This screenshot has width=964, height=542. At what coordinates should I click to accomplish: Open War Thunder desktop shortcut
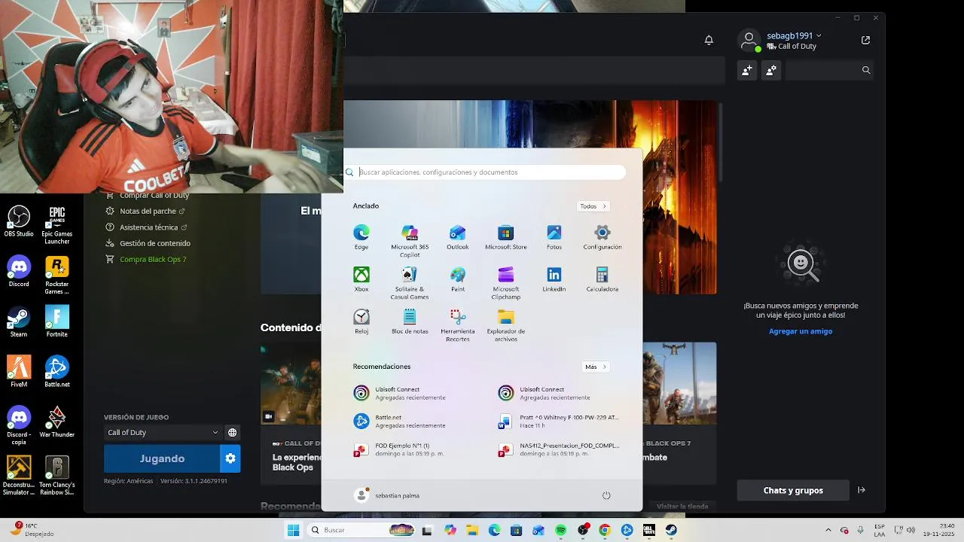click(57, 422)
